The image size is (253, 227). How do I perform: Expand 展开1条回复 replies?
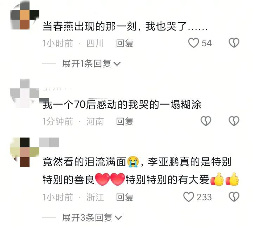tap(91, 64)
